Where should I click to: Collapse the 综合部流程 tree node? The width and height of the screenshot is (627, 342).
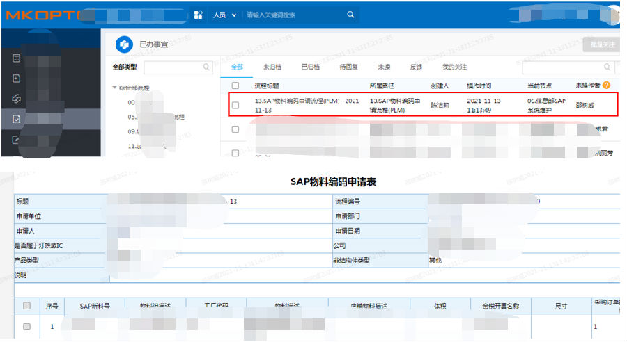click(x=115, y=88)
